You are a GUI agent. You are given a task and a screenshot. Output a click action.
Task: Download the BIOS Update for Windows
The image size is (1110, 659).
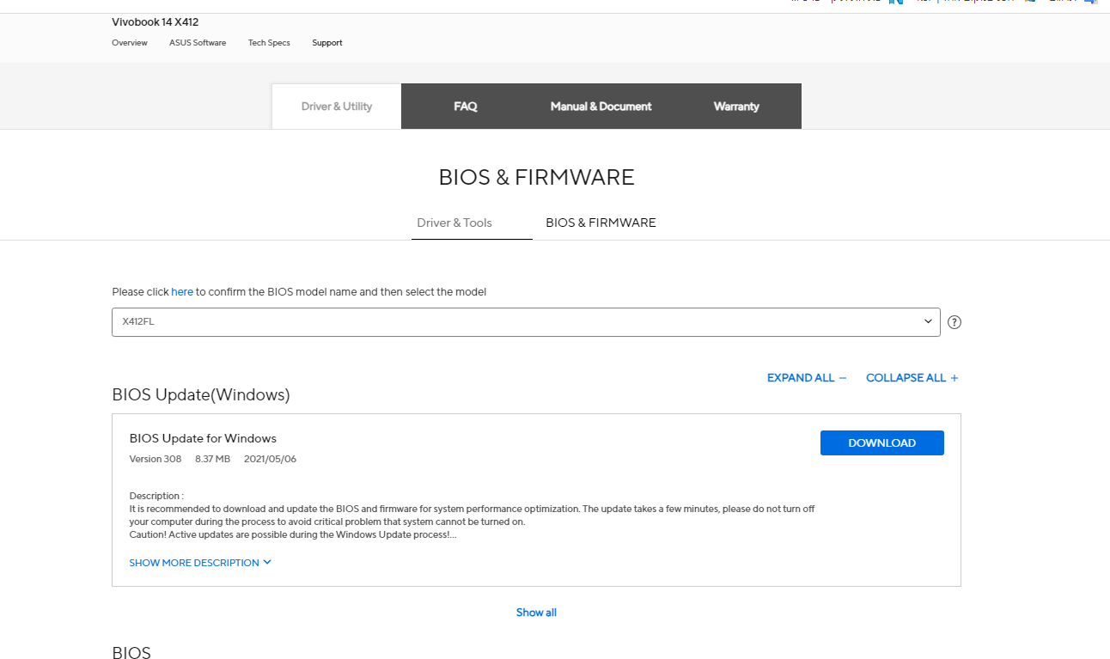pyautogui.click(x=882, y=443)
